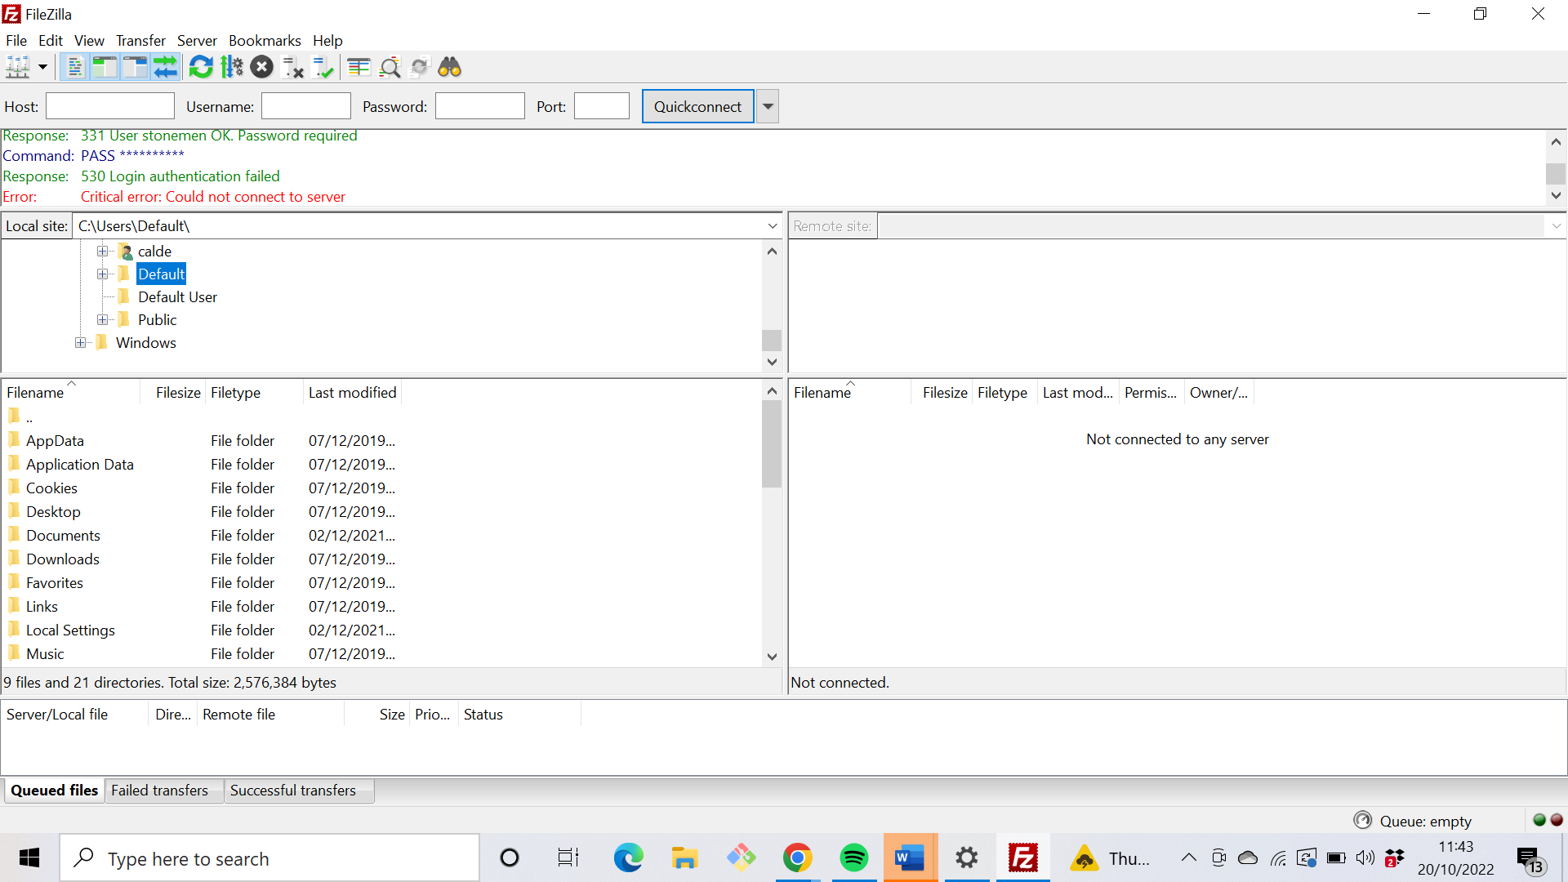Toggle directory comparison icon
The image size is (1568, 882).
[x=390, y=67]
